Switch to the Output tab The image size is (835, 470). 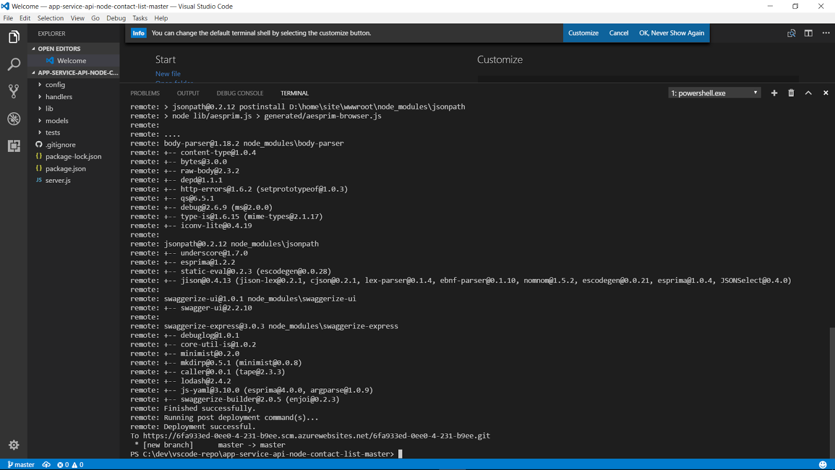tap(188, 93)
